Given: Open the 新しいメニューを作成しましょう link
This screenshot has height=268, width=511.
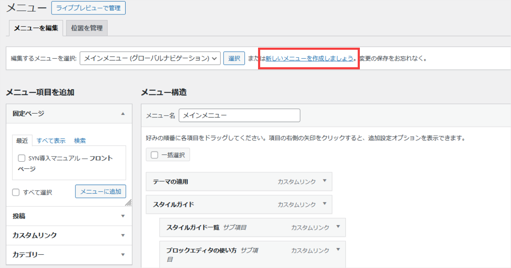Looking at the screenshot, I should (308, 58).
